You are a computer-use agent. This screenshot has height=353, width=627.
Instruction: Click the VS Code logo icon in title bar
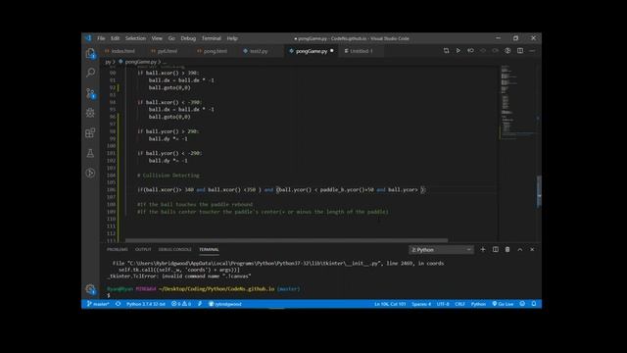tap(88, 38)
